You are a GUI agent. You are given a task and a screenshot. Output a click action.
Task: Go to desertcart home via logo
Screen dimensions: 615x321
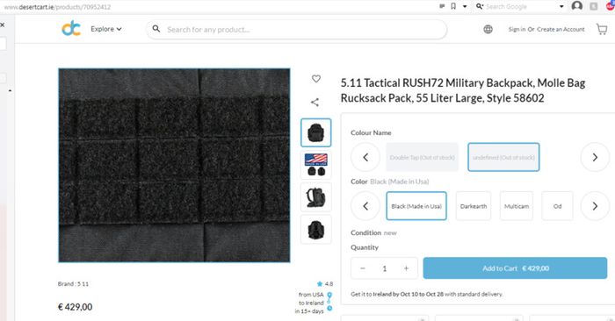pos(71,29)
